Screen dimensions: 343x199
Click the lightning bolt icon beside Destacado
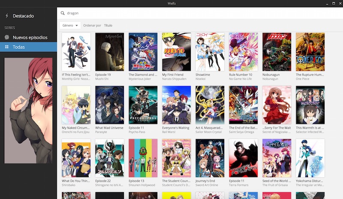[x=6, y=16]
